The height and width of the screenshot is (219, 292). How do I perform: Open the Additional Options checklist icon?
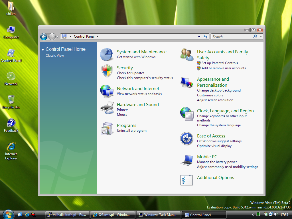click(x=187, y=180)
